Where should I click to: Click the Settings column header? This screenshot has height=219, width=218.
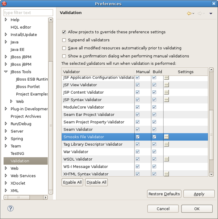click(186, 72)
